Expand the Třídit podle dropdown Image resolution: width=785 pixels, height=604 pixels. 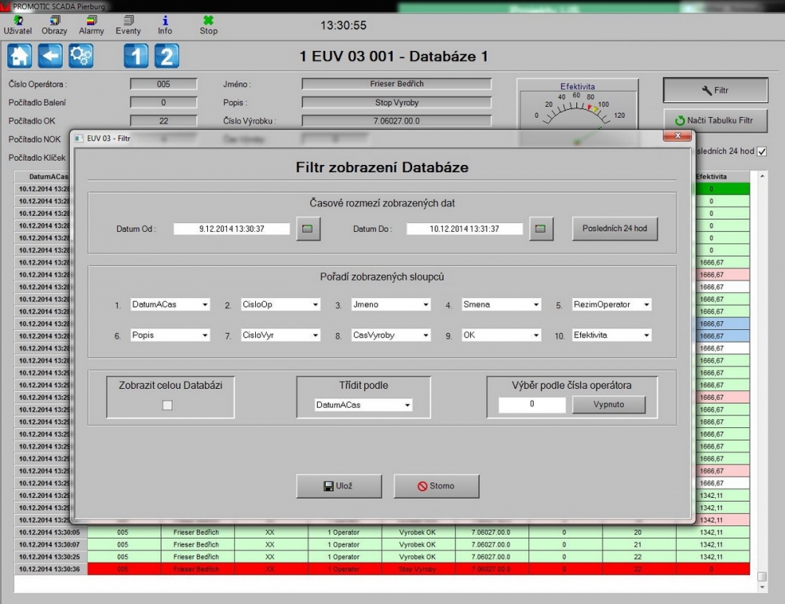click(x=363, y=405)
